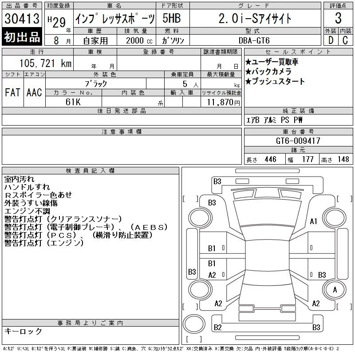The image size is (355, 355).
Task: Select the grade 2.0i-Sアイサイト
Action: point(255,18)
